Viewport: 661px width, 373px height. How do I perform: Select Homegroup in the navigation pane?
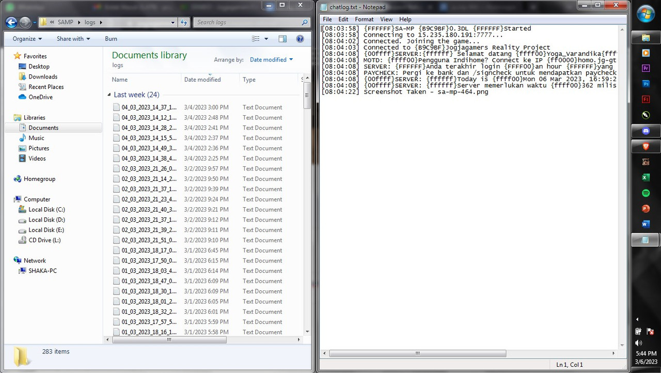[x=39, y=179]
